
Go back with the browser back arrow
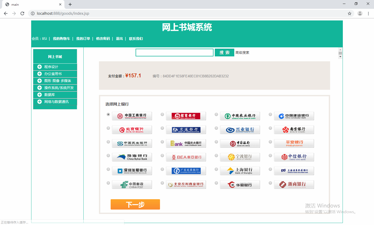pos(6,13)
